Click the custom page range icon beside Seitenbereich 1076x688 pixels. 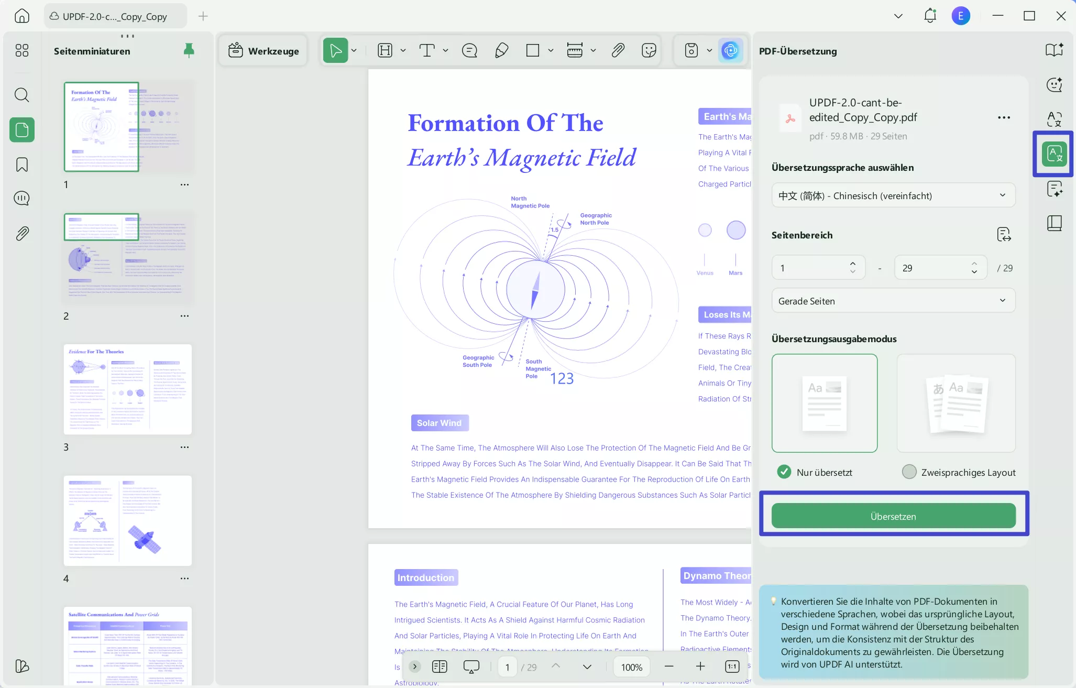1004,235
